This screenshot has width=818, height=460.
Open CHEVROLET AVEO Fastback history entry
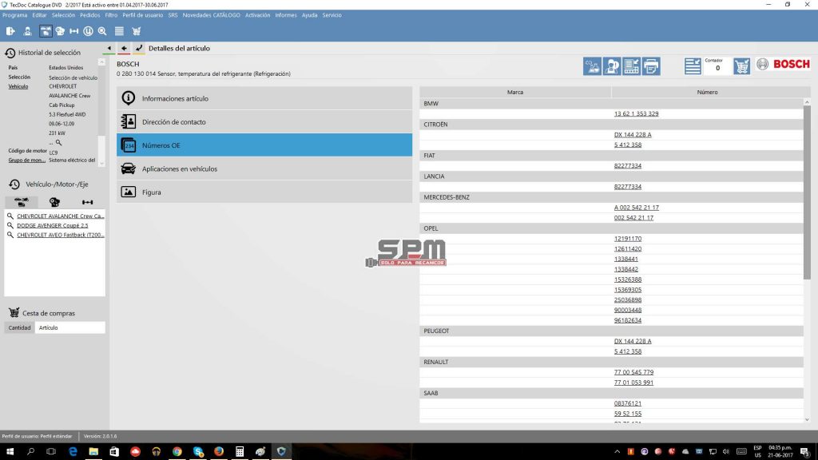pyautogui.click(x=61, y=235)
